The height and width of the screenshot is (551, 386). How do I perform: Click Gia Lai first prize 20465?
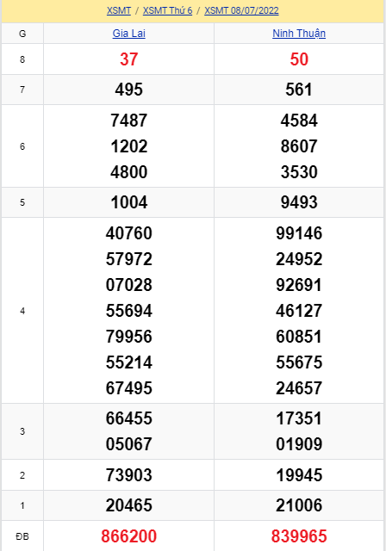[128, 505]
